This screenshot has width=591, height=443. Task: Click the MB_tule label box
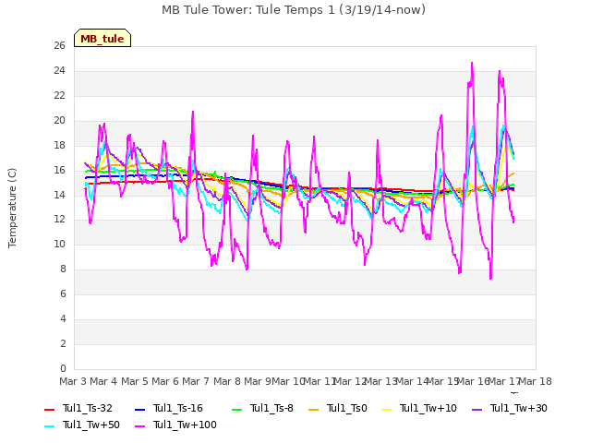[x=103, y=38]
